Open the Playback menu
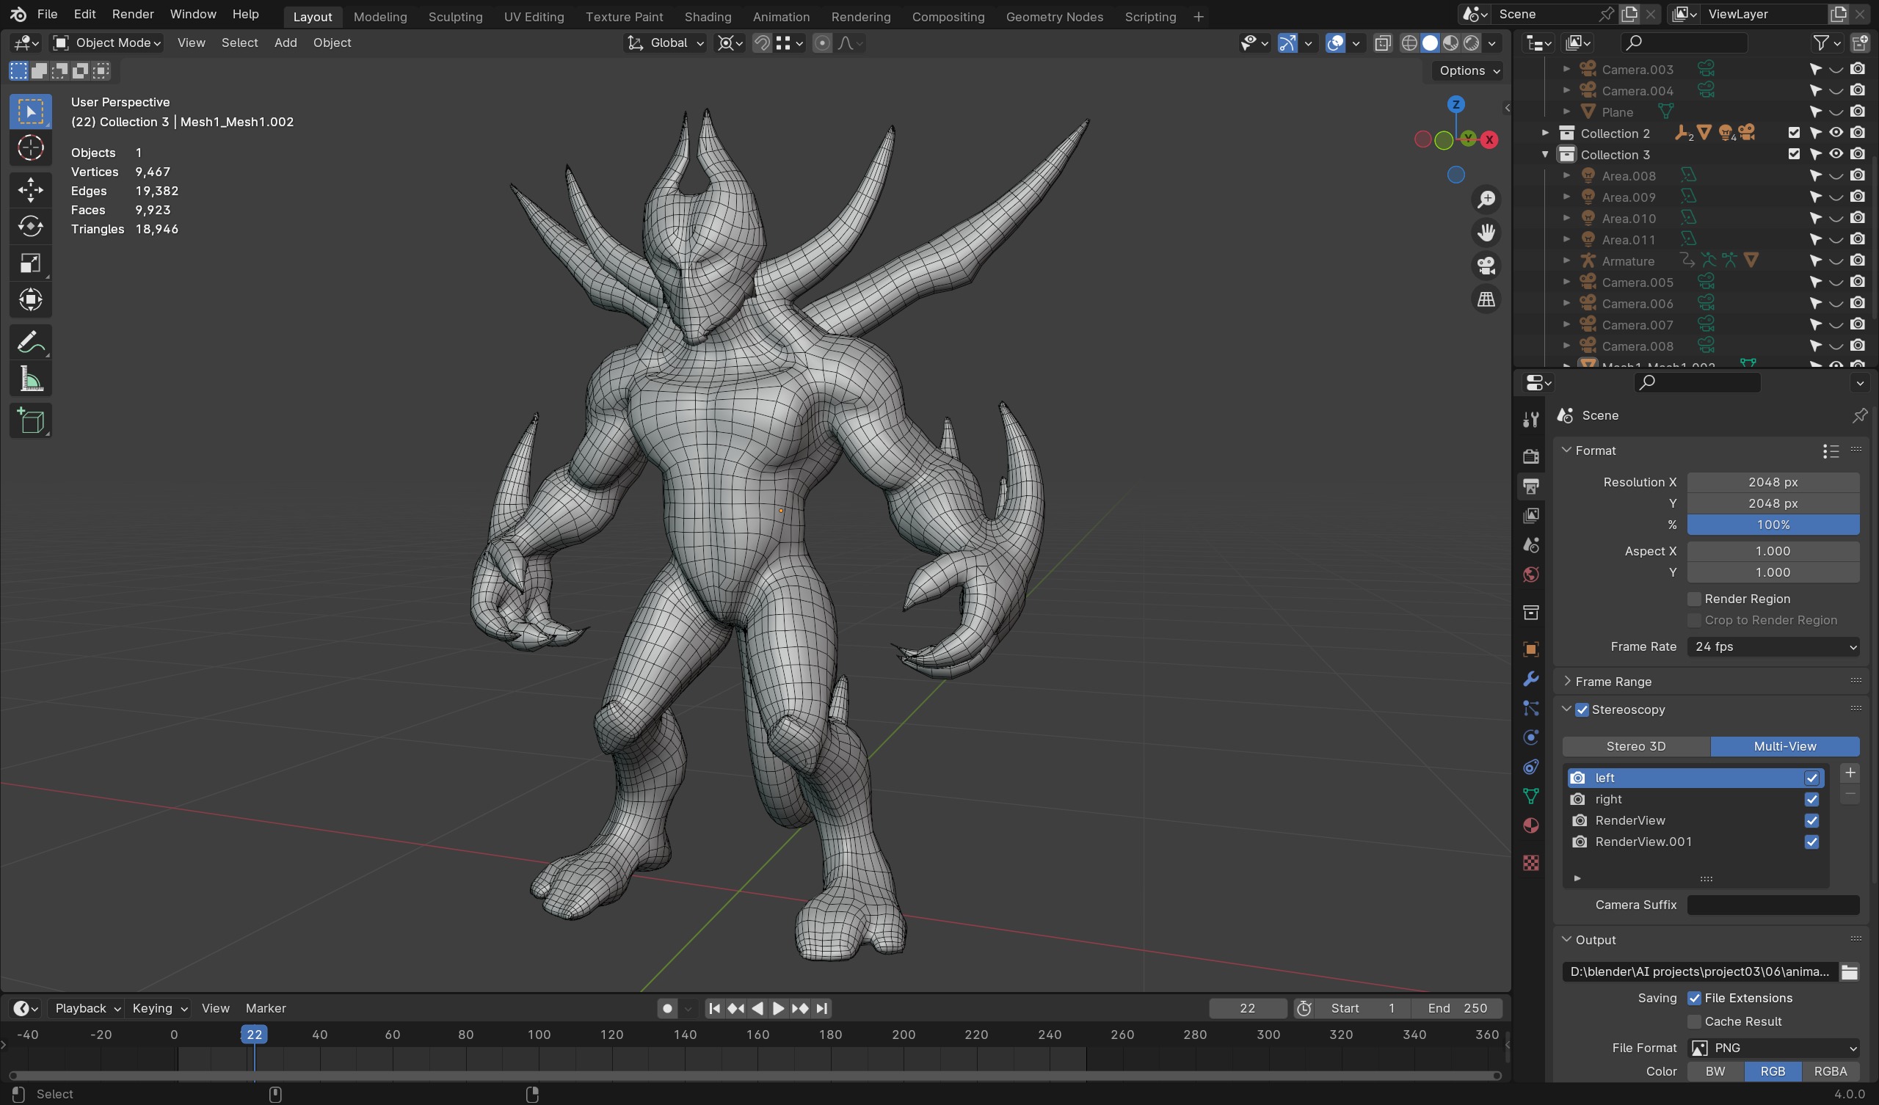1879x1105 pixels. [x=87, y=1008]
